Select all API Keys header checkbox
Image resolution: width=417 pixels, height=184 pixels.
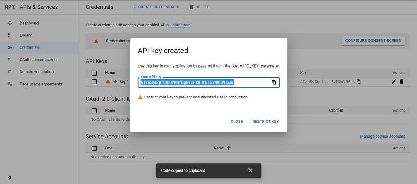(x=94, y=73)
